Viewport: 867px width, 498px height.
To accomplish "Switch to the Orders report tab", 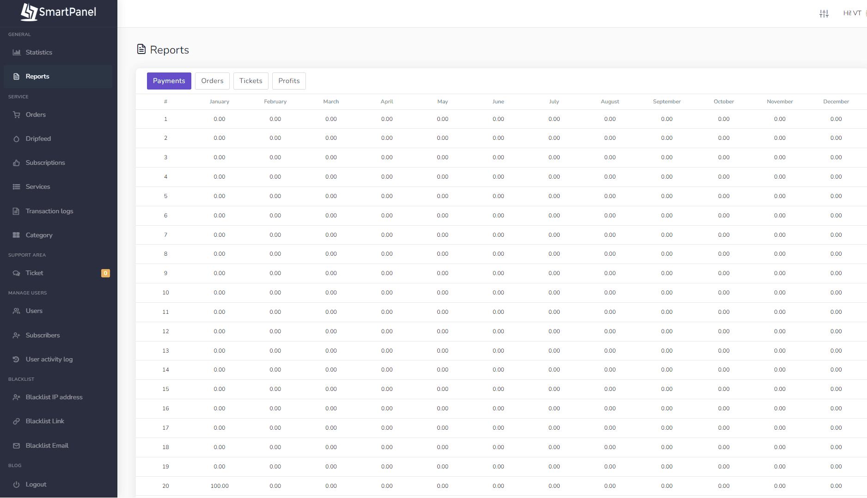I will [212, 81].
